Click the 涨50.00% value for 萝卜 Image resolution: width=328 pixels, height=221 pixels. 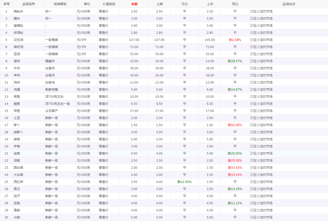tap(235, 125)
